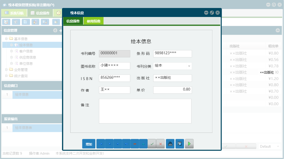
Task: Maximize the 绘本信息 dialog
Action: pyautogui.click(x=212, y=13)
